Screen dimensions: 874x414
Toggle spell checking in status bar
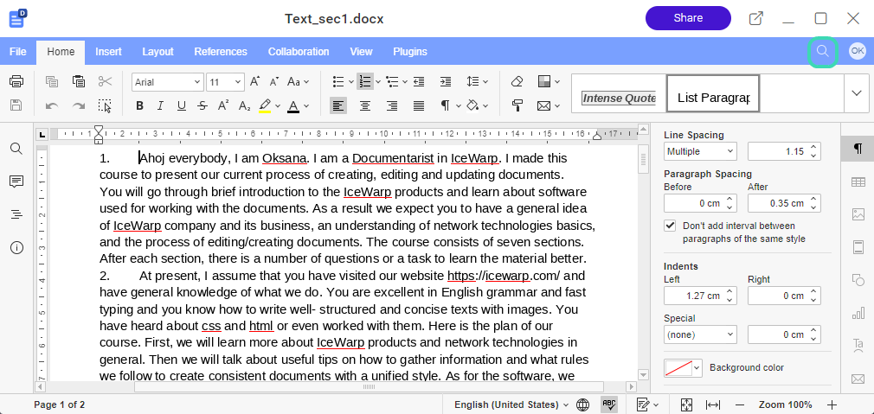coord(608,404)
